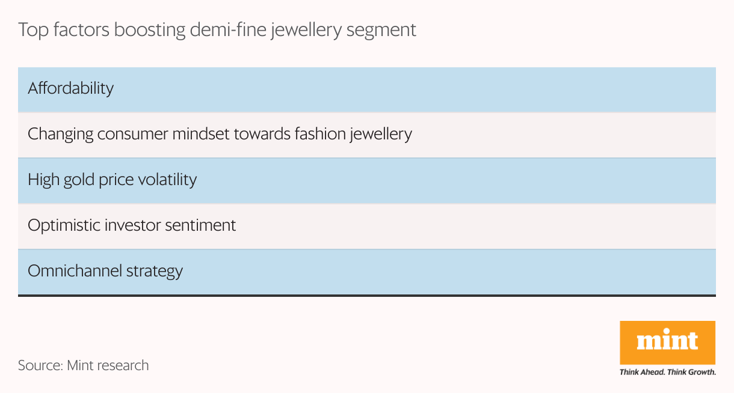Select the Affordability row
This screenshot has height=393, width=734.
366,89
